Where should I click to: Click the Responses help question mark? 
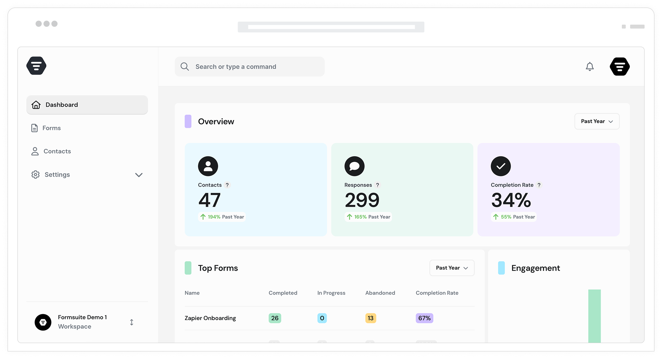coord(377,185)
